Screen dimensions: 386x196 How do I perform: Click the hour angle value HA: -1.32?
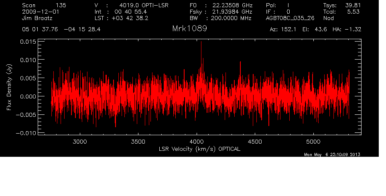pyautogui.click(x=347, y=30)
